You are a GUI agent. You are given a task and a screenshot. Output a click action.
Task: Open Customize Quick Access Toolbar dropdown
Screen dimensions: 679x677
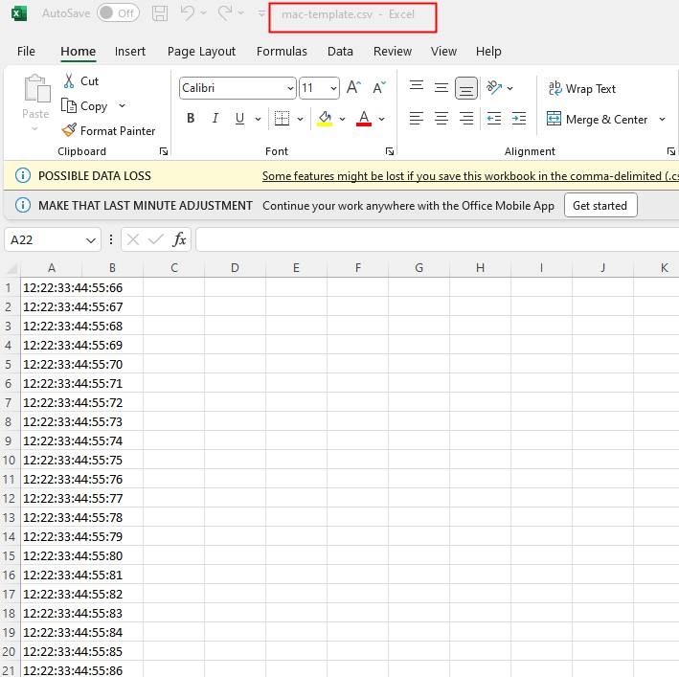(x=261, y=13)
